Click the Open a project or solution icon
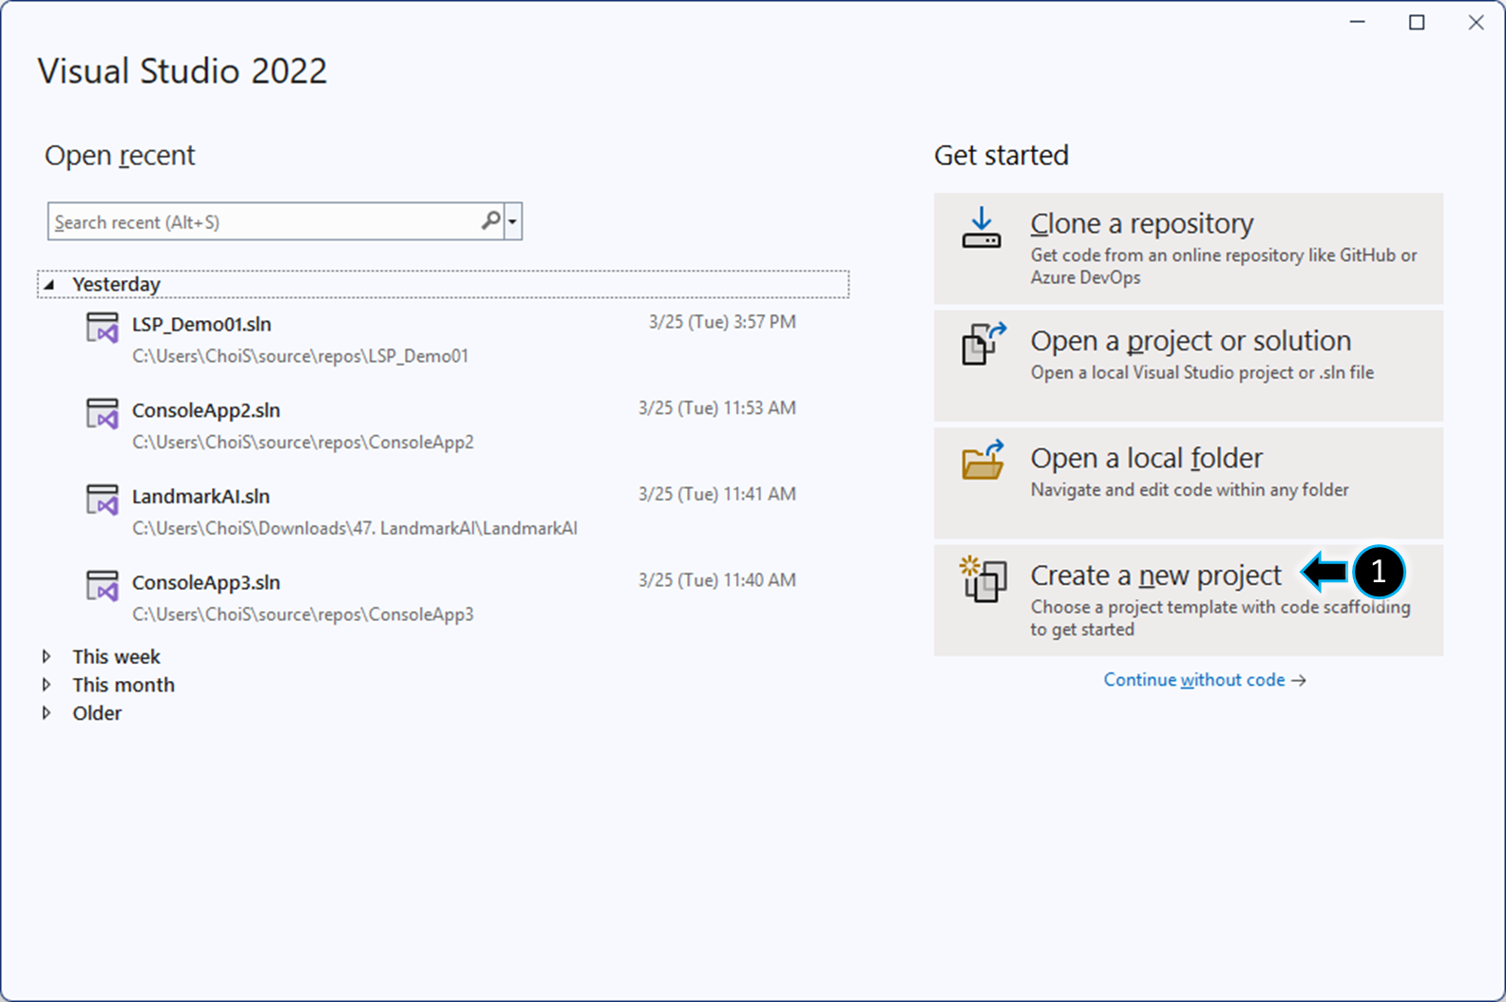 tap(982, 344)
